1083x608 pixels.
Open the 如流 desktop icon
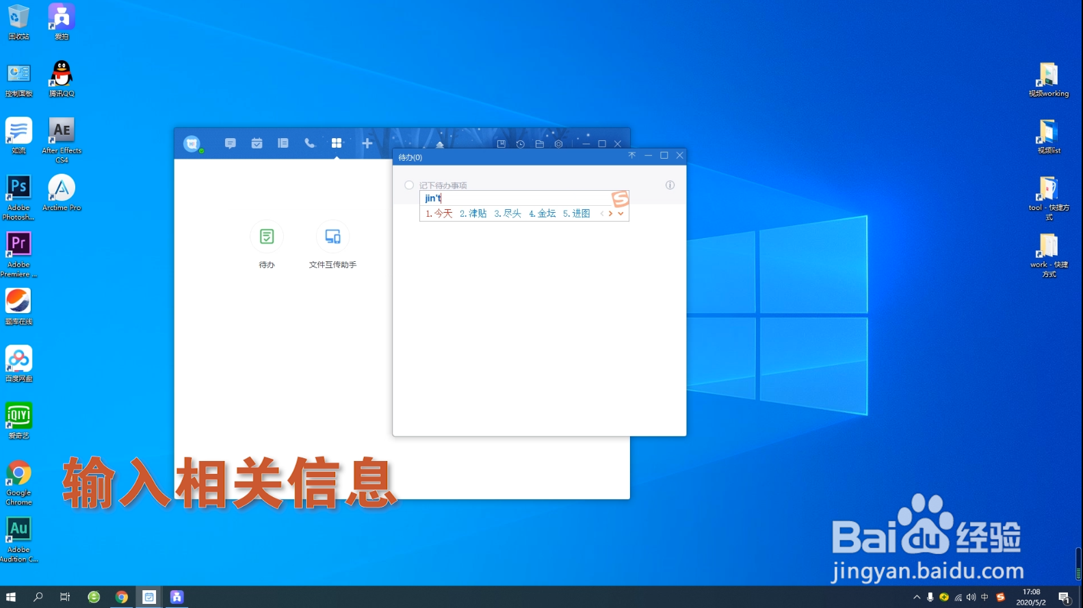(18, 135)
